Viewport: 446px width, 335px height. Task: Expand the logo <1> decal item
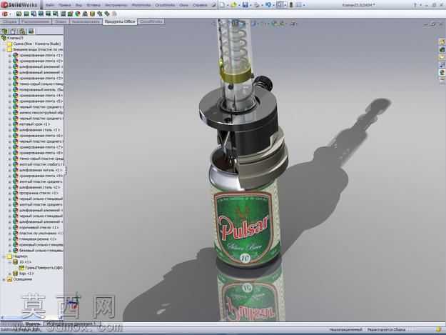[10, 274]
